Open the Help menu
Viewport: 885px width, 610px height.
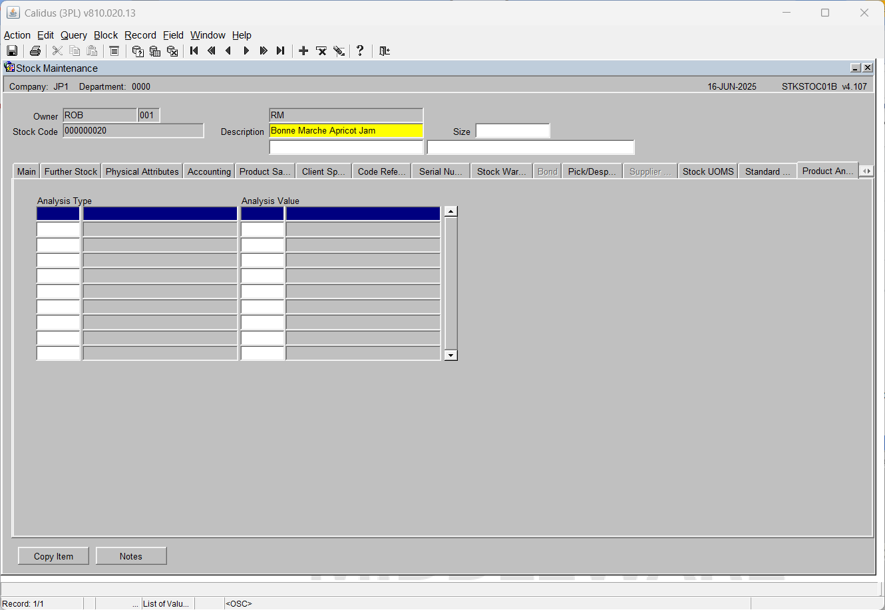pos(242,35)
